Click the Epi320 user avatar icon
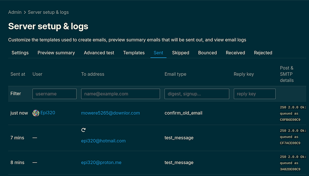The height and width of the screenshot is (176, 309). [x=36, y=113]
